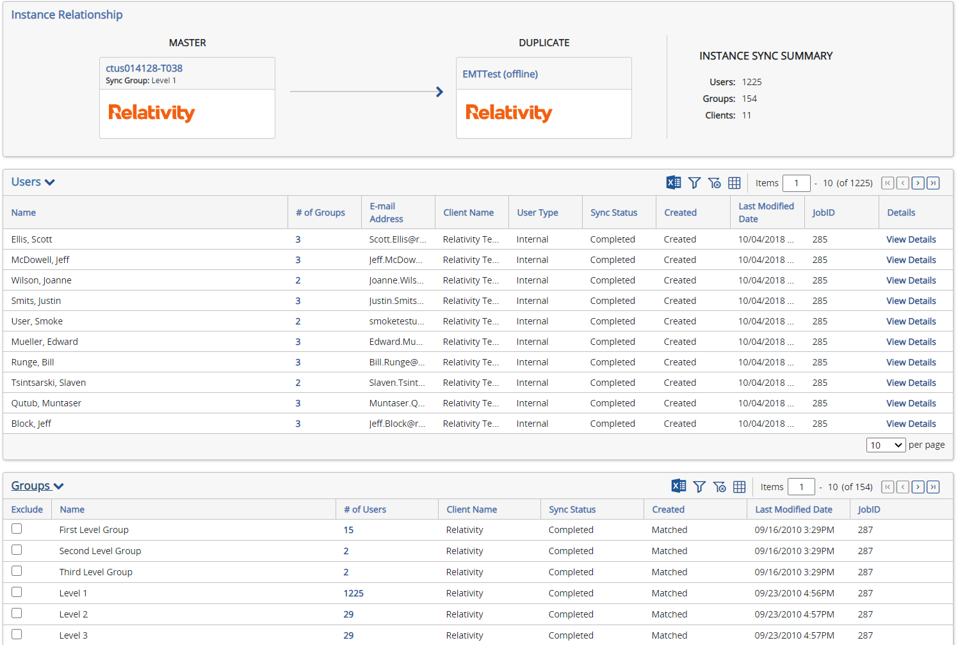Screen dimensions: 958x645
Task: Check Exclude for Level 2 group
Action: click(x=17, y=613)
